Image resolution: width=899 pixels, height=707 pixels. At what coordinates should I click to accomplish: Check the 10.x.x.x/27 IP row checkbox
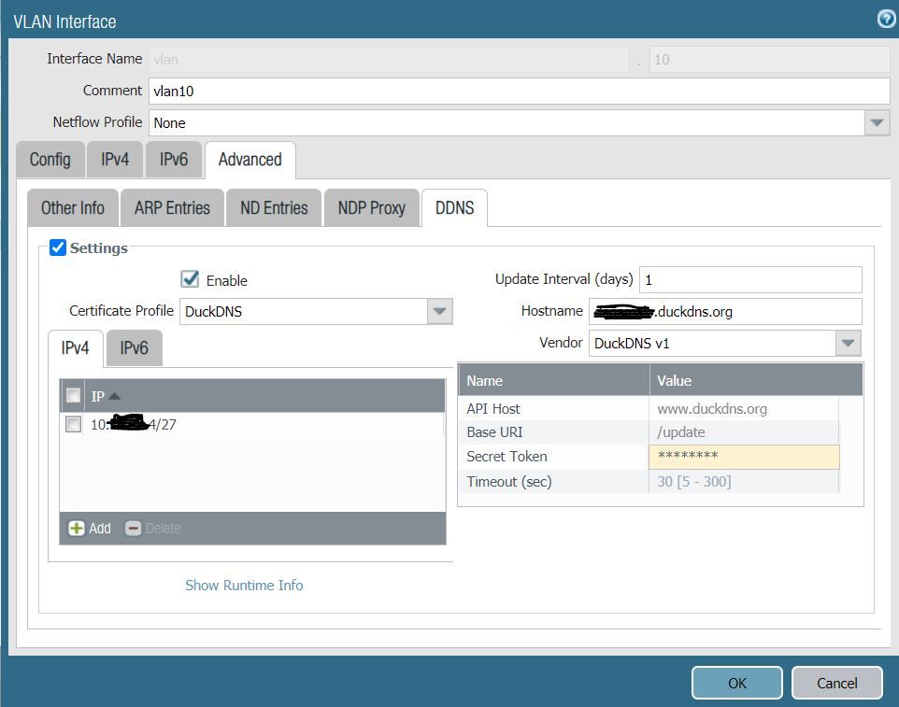(x=74, y=424)
